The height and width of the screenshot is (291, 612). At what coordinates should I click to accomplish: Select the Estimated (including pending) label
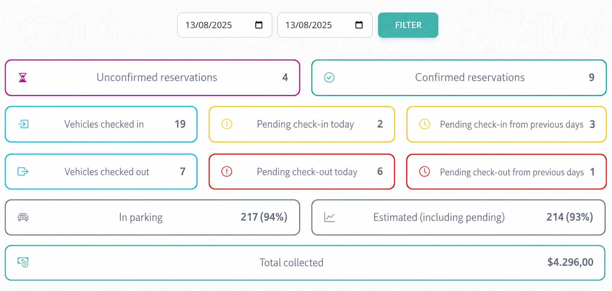(x=439, y=218)
